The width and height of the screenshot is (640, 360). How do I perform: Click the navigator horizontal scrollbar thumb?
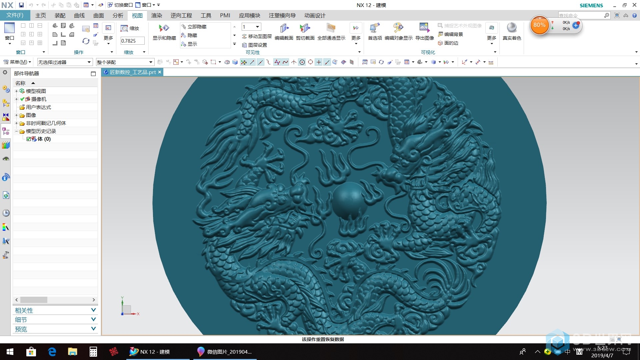[x=34, y=300]
